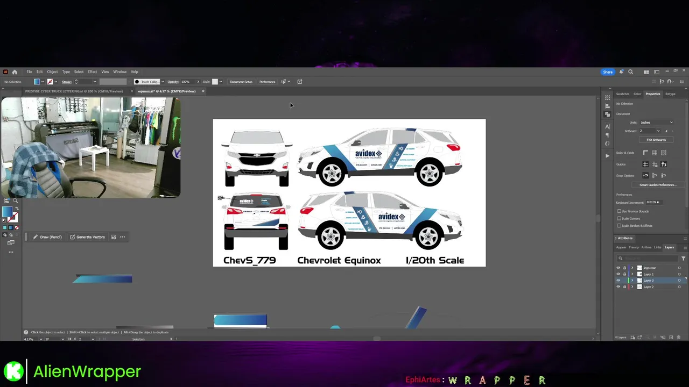Click the stroke color swatch in control bar
Screen dimensions: 689x387
(50, 82)
